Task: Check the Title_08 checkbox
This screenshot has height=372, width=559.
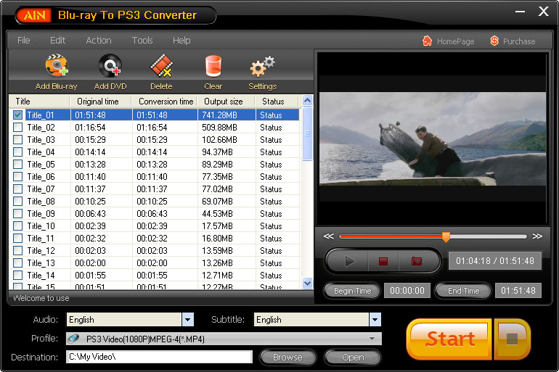Action: 18,201
